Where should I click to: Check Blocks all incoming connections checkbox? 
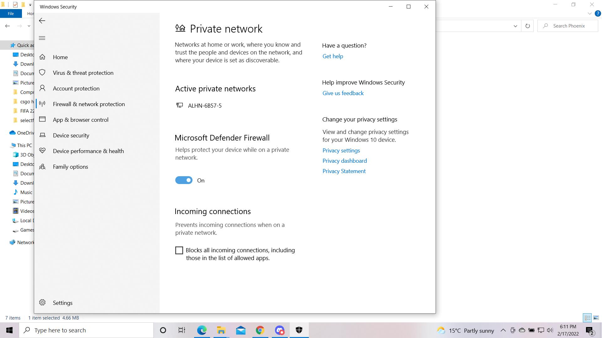[179, 250]
